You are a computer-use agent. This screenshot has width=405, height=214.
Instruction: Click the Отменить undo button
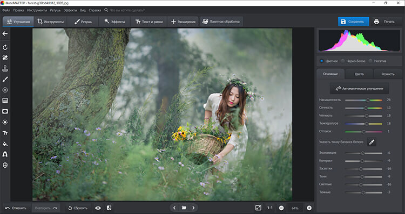tap(16, 208)
